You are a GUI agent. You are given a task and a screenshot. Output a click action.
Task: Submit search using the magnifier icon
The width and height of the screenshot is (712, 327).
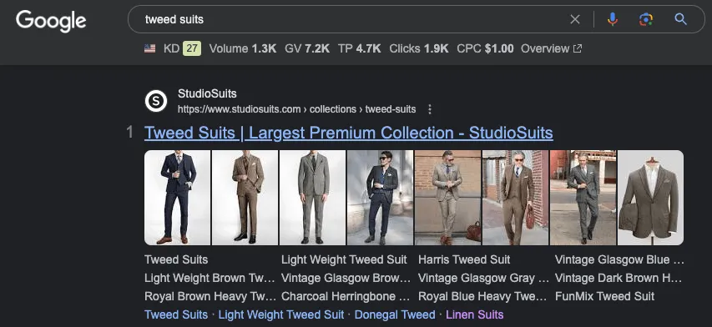tap(680, 19)
